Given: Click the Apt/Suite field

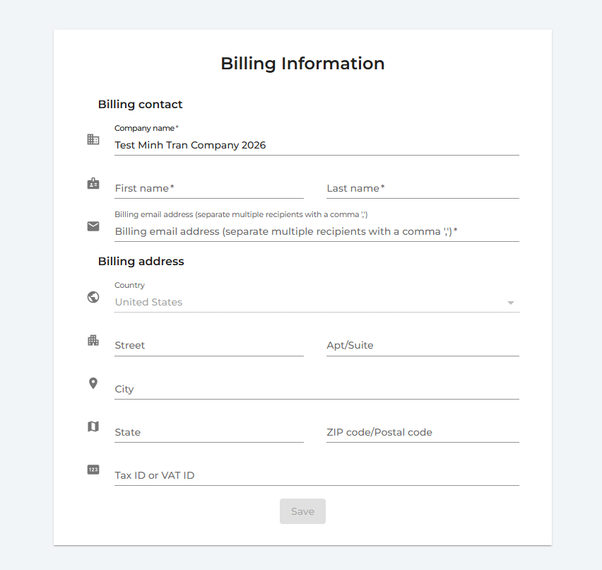Looking at the screenshot, I should (423, 346).
